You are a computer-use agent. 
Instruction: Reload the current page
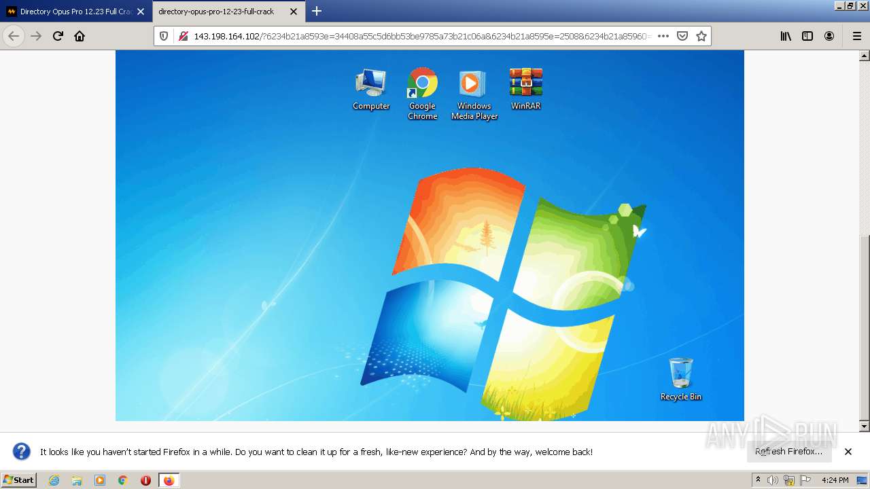(58, 36)
